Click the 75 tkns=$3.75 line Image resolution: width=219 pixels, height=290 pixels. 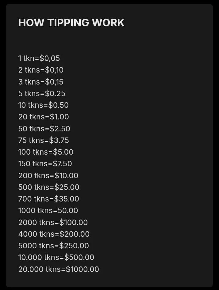[x=44, y=140]
